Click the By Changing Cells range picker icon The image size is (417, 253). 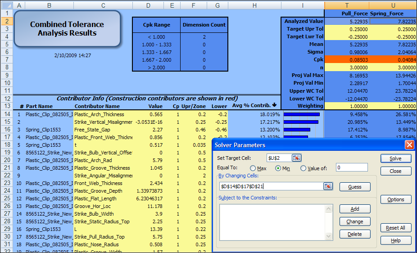tap(328, 186)
